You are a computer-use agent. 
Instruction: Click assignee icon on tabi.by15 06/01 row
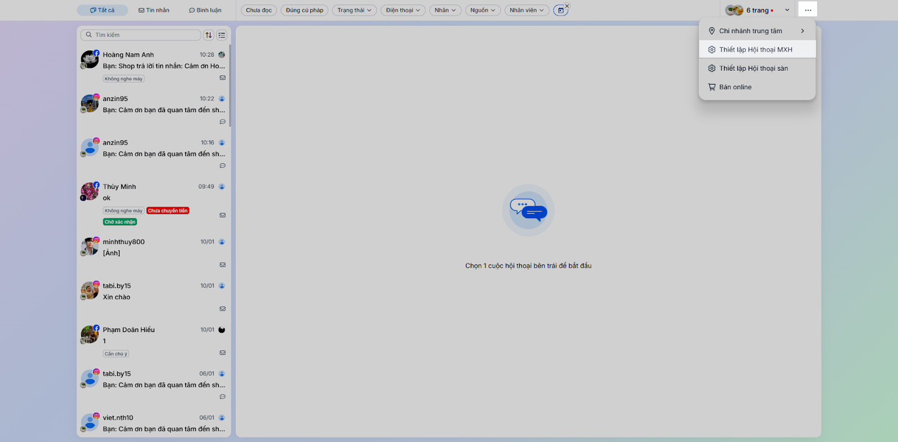(222, 374)
